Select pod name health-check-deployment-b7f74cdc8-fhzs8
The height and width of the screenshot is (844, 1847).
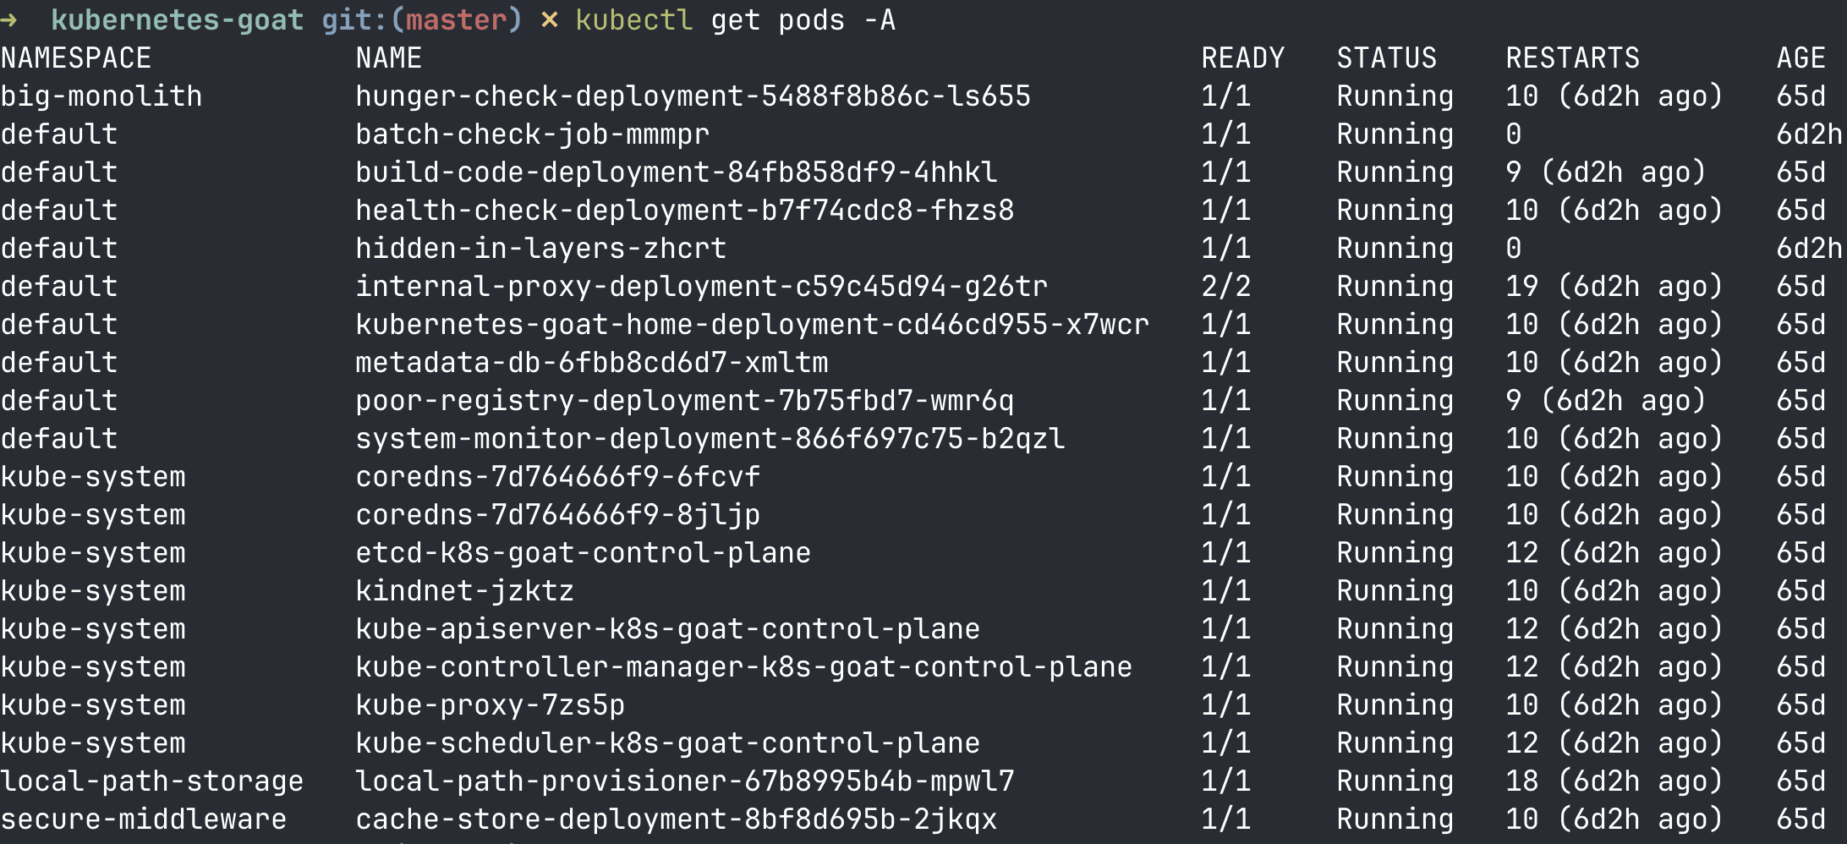click(684, 210)
